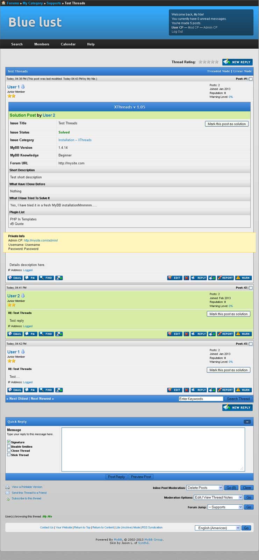This screenshot has width=259, height=560.
Task: Click the printer icon for printable version
Action: pyautogui.click(x=7, y=487)
